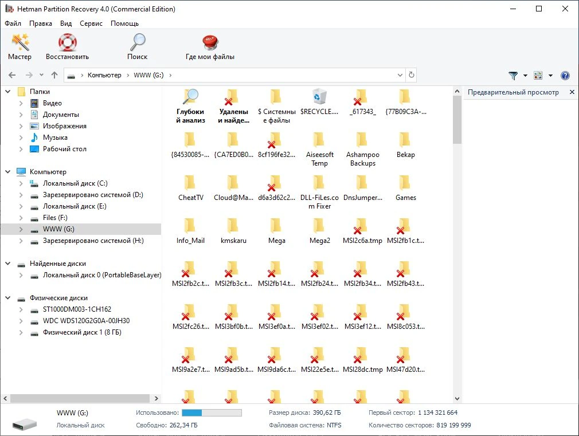
Task: Open the view mode dropdown arrow
Action: point(550,76)
